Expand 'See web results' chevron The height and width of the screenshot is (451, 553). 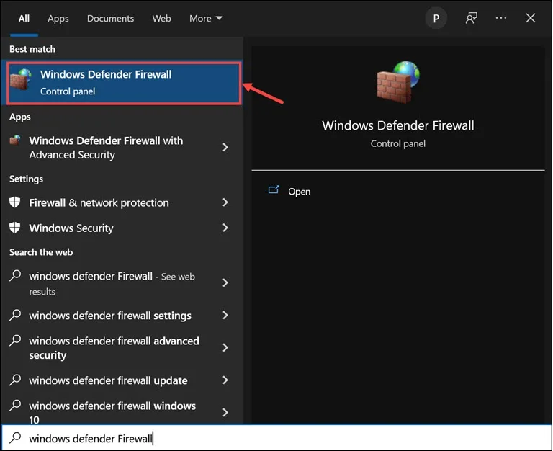[x=225, y=282]
